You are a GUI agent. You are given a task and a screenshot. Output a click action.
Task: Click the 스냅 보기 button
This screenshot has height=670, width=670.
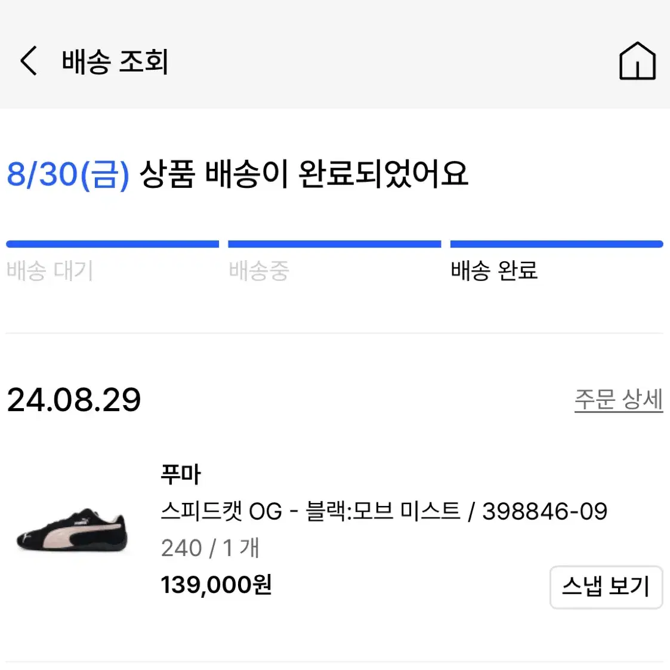pyautogui.click(x=606, y=586)
